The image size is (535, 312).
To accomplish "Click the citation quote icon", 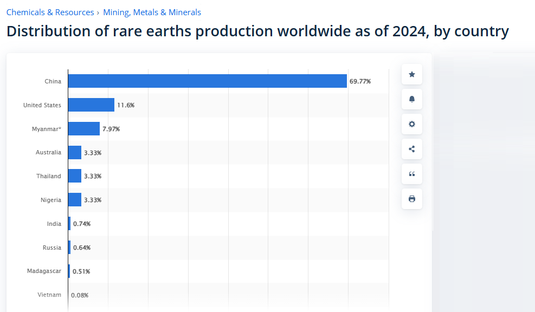I will [411, 174].
